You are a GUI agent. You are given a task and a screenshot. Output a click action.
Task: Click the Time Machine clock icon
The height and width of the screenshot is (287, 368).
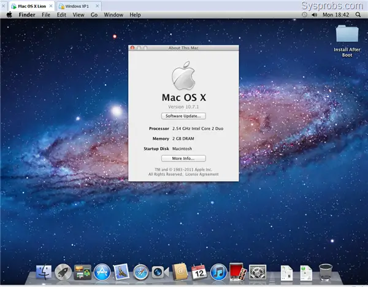click(304, 15)
